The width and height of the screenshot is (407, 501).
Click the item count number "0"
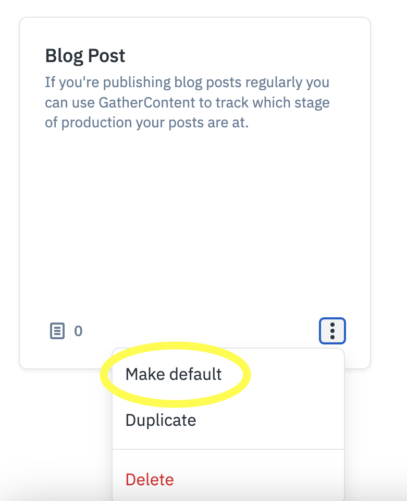78,331
